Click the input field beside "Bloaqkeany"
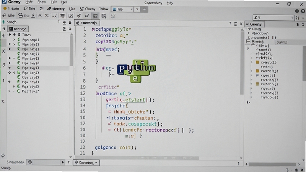 click(47, 162)
